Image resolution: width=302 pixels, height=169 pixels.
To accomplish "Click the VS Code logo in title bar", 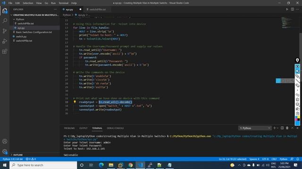I will coord(3,3).
